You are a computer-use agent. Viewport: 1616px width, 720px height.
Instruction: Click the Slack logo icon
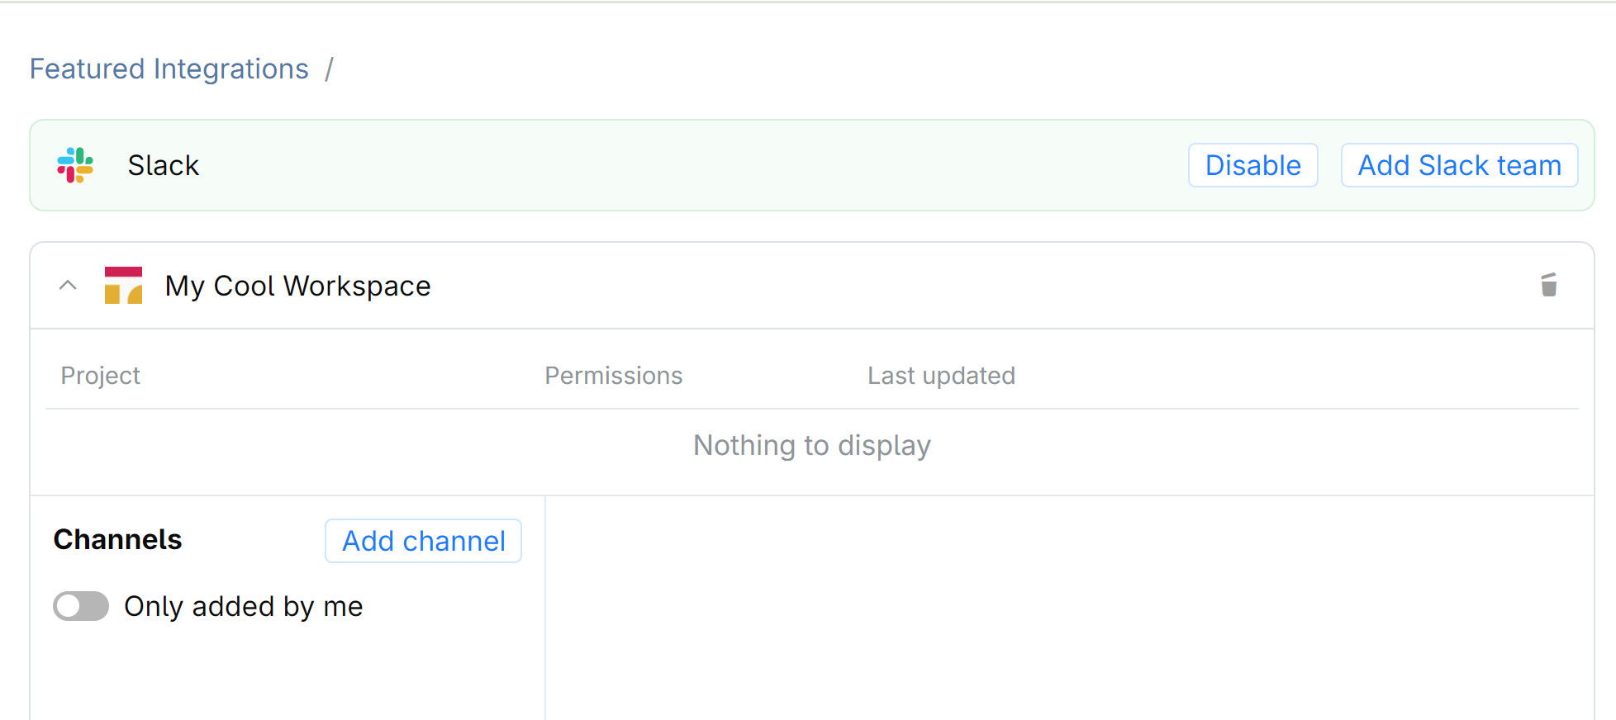pyautogui.click(x=75, y=165)
